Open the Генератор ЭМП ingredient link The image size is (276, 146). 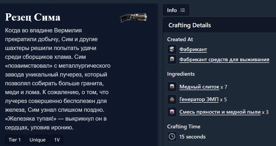click(199, 99)
